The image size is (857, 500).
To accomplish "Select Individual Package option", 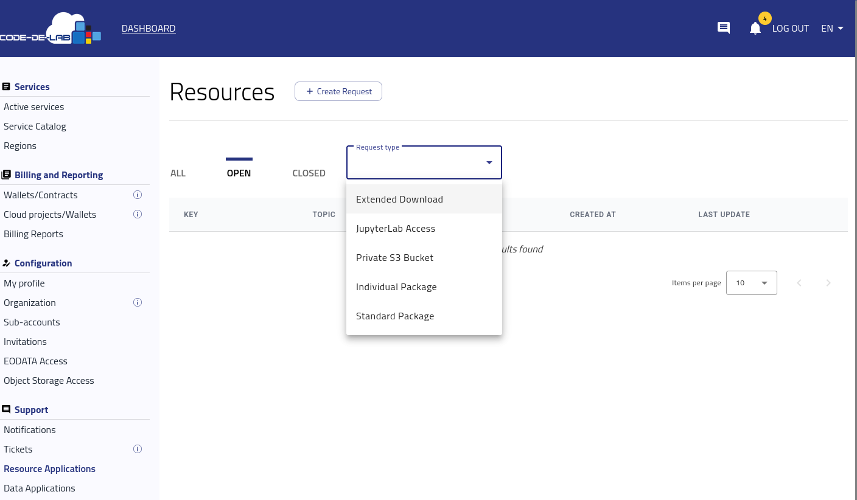I will (424, 287).
